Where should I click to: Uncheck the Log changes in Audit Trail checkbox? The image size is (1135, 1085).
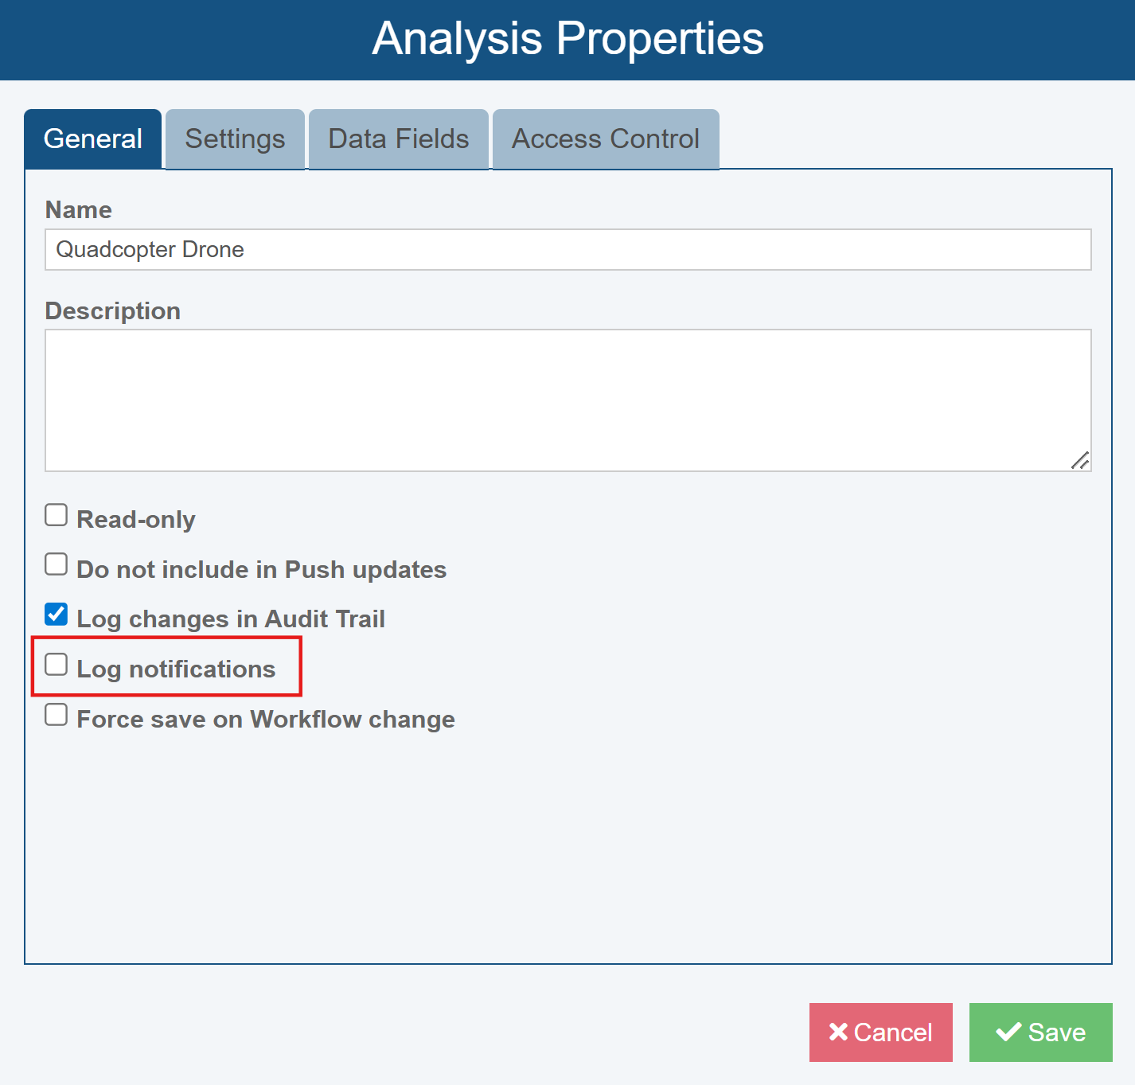[x=57, y=615]
